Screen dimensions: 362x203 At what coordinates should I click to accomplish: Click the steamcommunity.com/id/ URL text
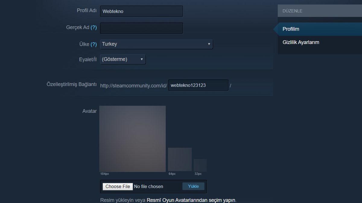(133, 85)
